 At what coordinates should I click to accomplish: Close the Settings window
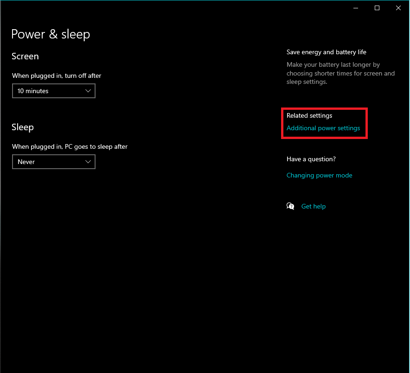click(x=398, y=8)
